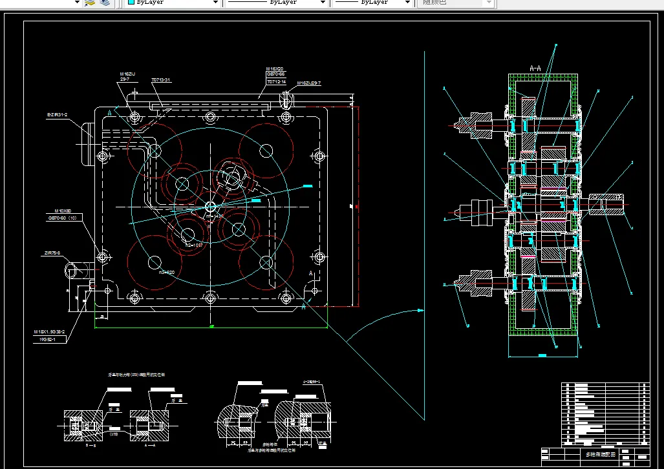Click the B—B detail section label

coord(91,445)
